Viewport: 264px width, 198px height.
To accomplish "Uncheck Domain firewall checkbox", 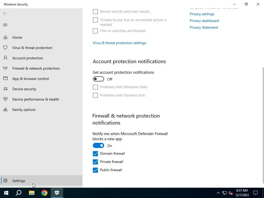I will (x=95, y=154).
